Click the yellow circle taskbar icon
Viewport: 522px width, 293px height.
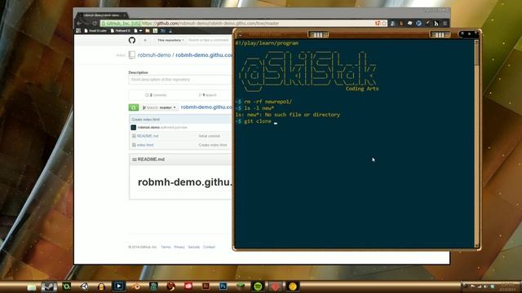click(x=293, y=286)
